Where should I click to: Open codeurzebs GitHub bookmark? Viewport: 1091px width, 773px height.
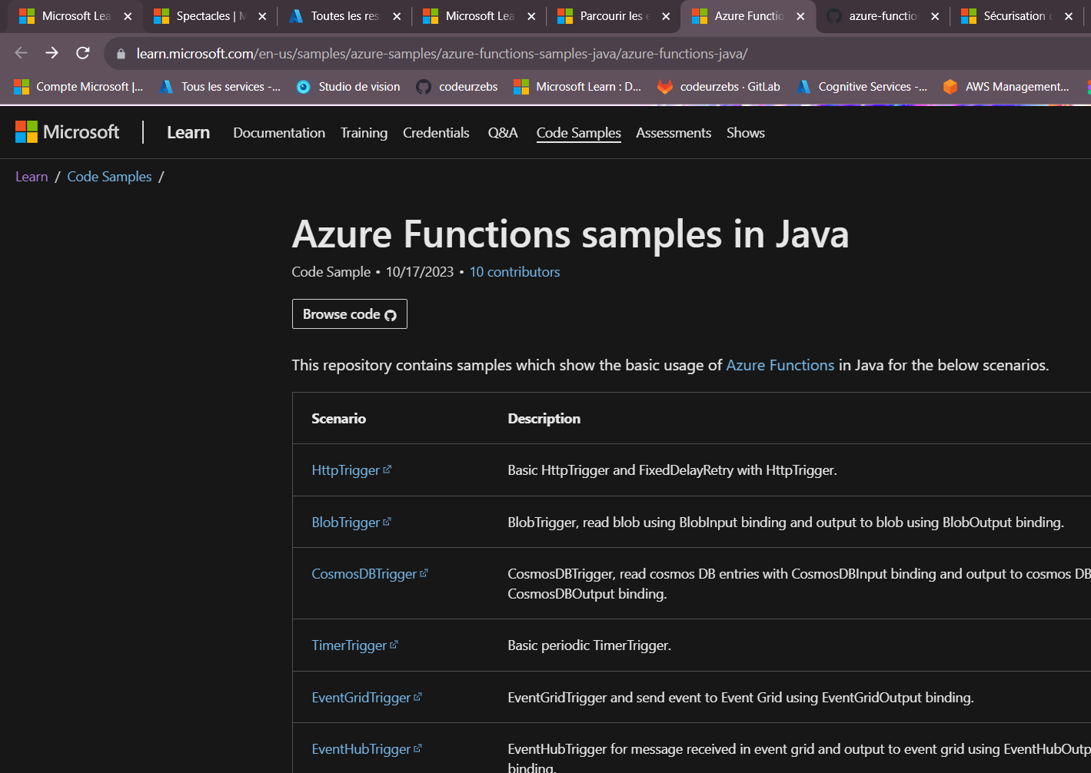[457, 87]
